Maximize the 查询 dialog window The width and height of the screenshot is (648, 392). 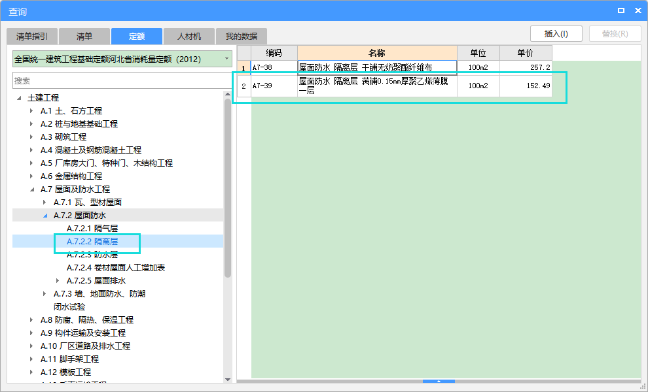[621, 10]
